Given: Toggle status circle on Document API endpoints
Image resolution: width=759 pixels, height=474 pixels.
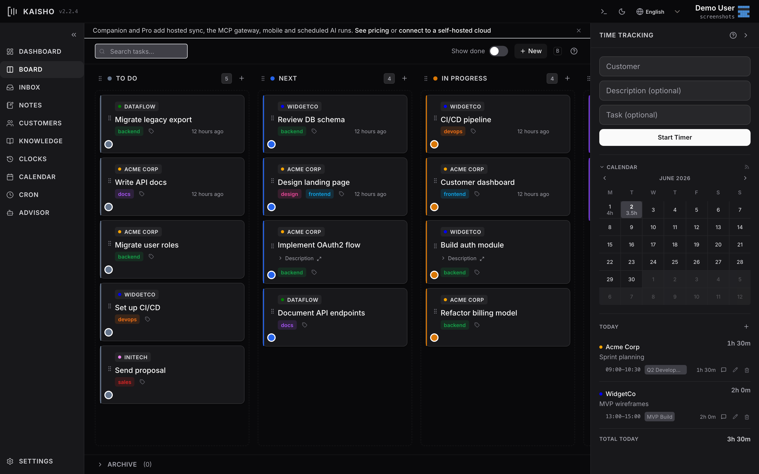Looking at the screenshot, I should [x=271, y=338].
